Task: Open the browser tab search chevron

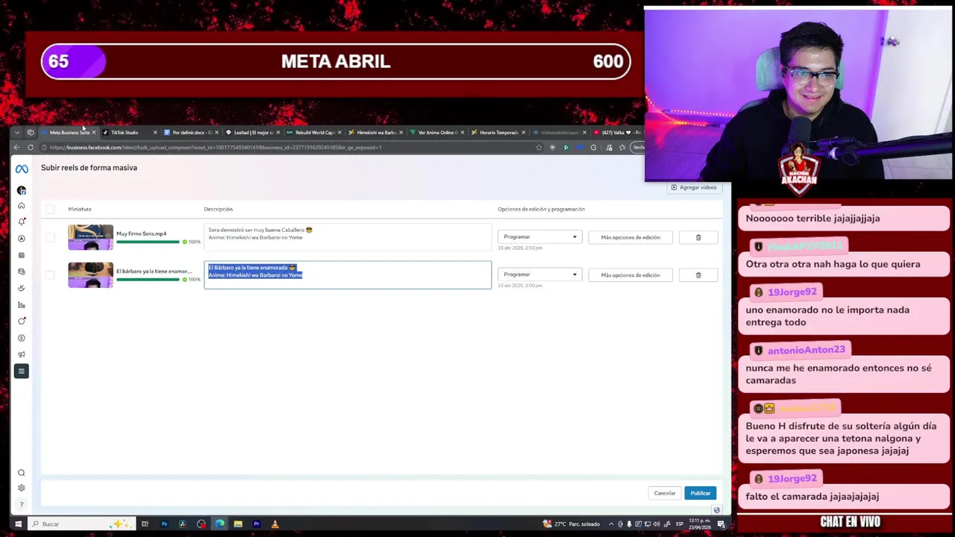Action: [x=16, y=133]
